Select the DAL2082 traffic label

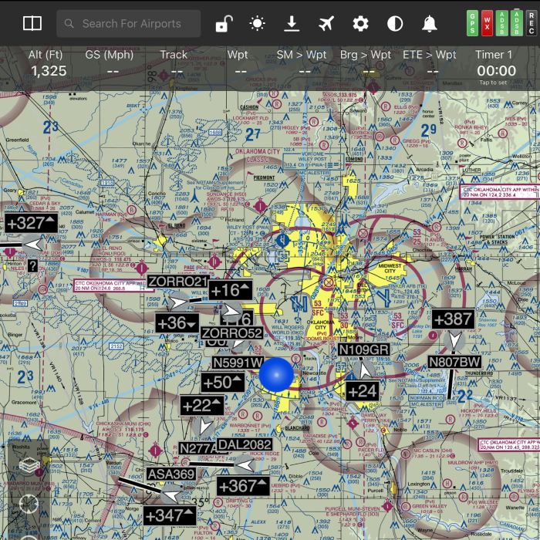tap(245, 444)
